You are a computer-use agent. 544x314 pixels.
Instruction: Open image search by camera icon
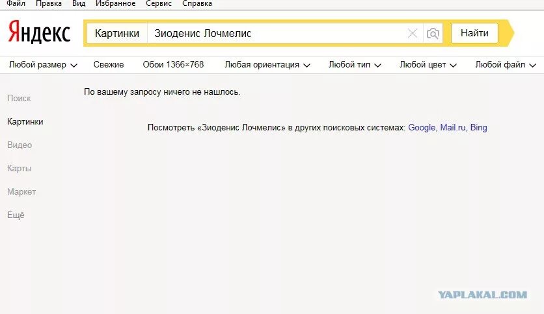(x=433, y=34)
